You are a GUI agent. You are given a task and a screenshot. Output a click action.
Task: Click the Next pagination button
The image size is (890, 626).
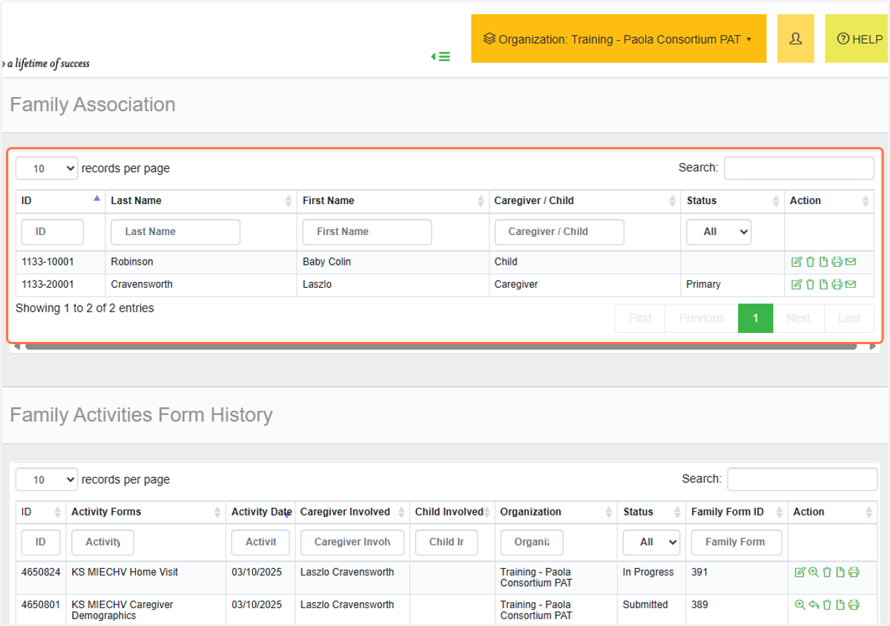coord(799,318)
